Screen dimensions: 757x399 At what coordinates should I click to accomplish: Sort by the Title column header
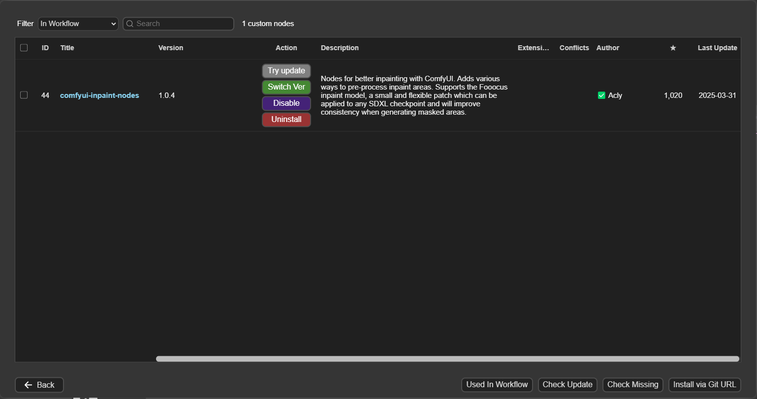pyautogui.click(x=67, y=48)
